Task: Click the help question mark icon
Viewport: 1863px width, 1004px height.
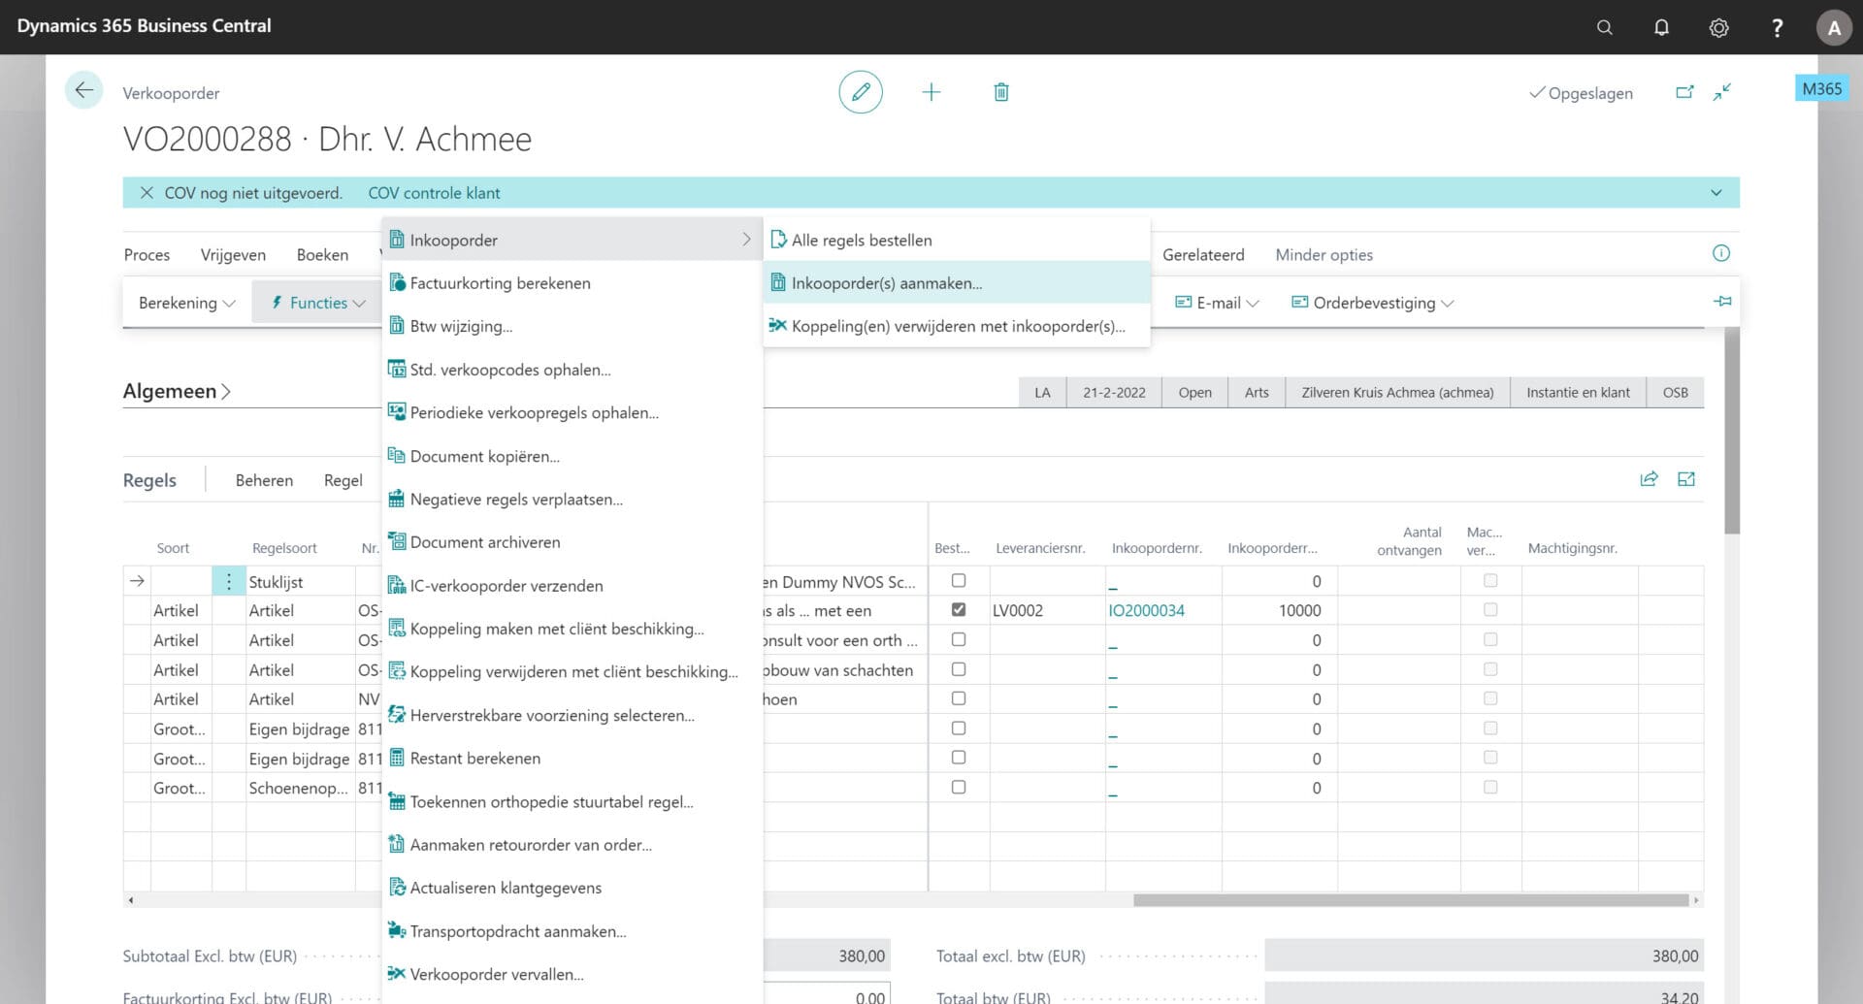Action: 1777,27
